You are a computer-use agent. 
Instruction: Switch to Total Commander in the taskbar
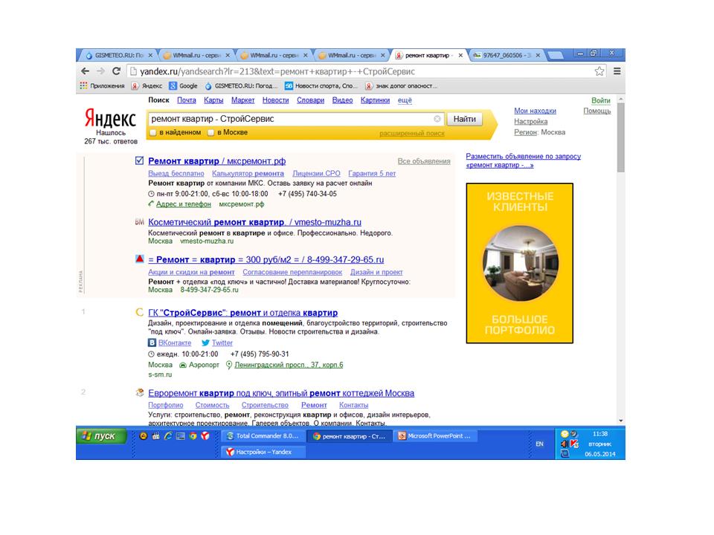coord(263,436)
